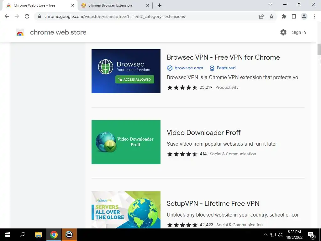The image size is (321, 241).
Task: Click the Featured label
Action: point(226,68)
